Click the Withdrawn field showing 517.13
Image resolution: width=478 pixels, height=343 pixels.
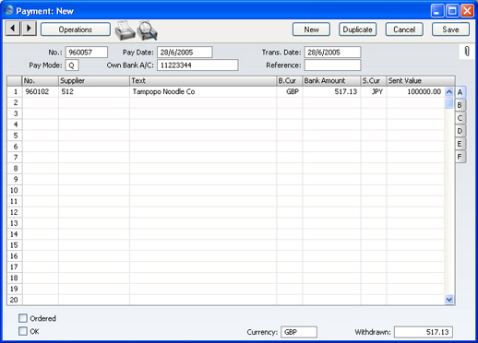[424, 332]
